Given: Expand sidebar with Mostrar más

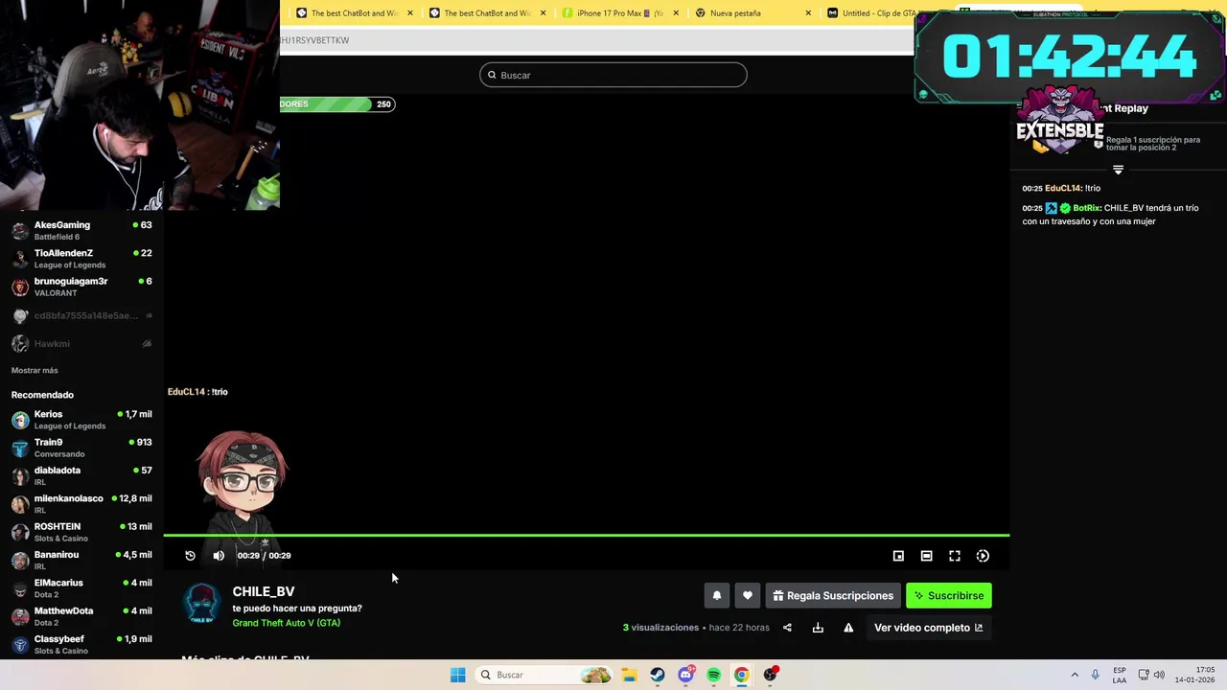Looking at the screenshot, I should [x=35, y=370].
